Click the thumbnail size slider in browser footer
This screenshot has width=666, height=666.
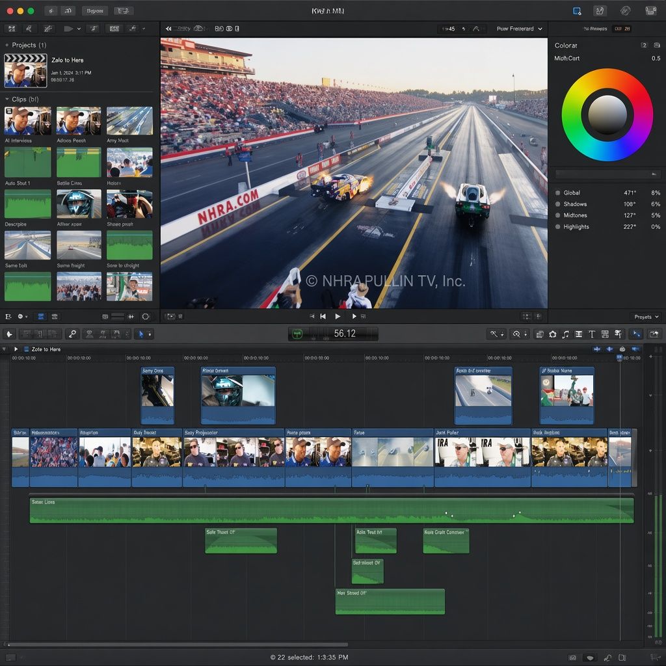click(117, 317)
